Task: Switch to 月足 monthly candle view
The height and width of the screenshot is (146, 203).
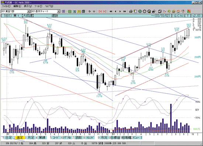Action: click(x=31, y=138)
